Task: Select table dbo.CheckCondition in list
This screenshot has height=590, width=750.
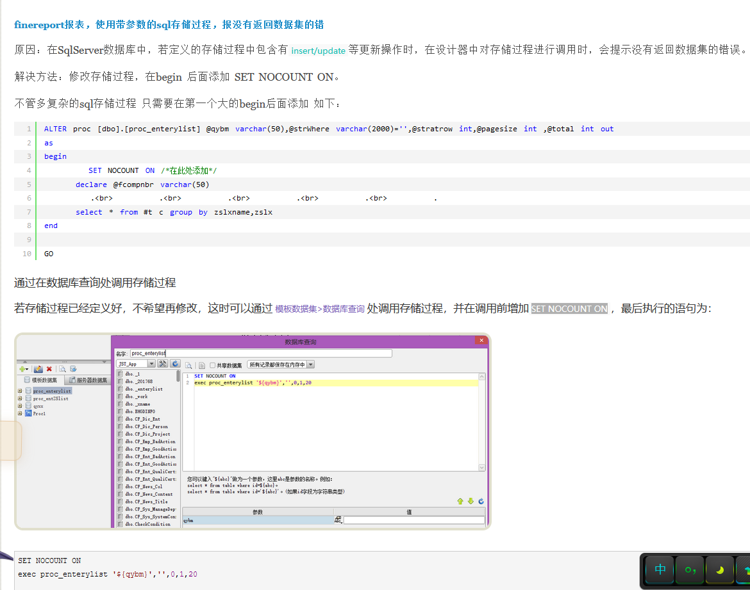Action: tap(147, 524)
